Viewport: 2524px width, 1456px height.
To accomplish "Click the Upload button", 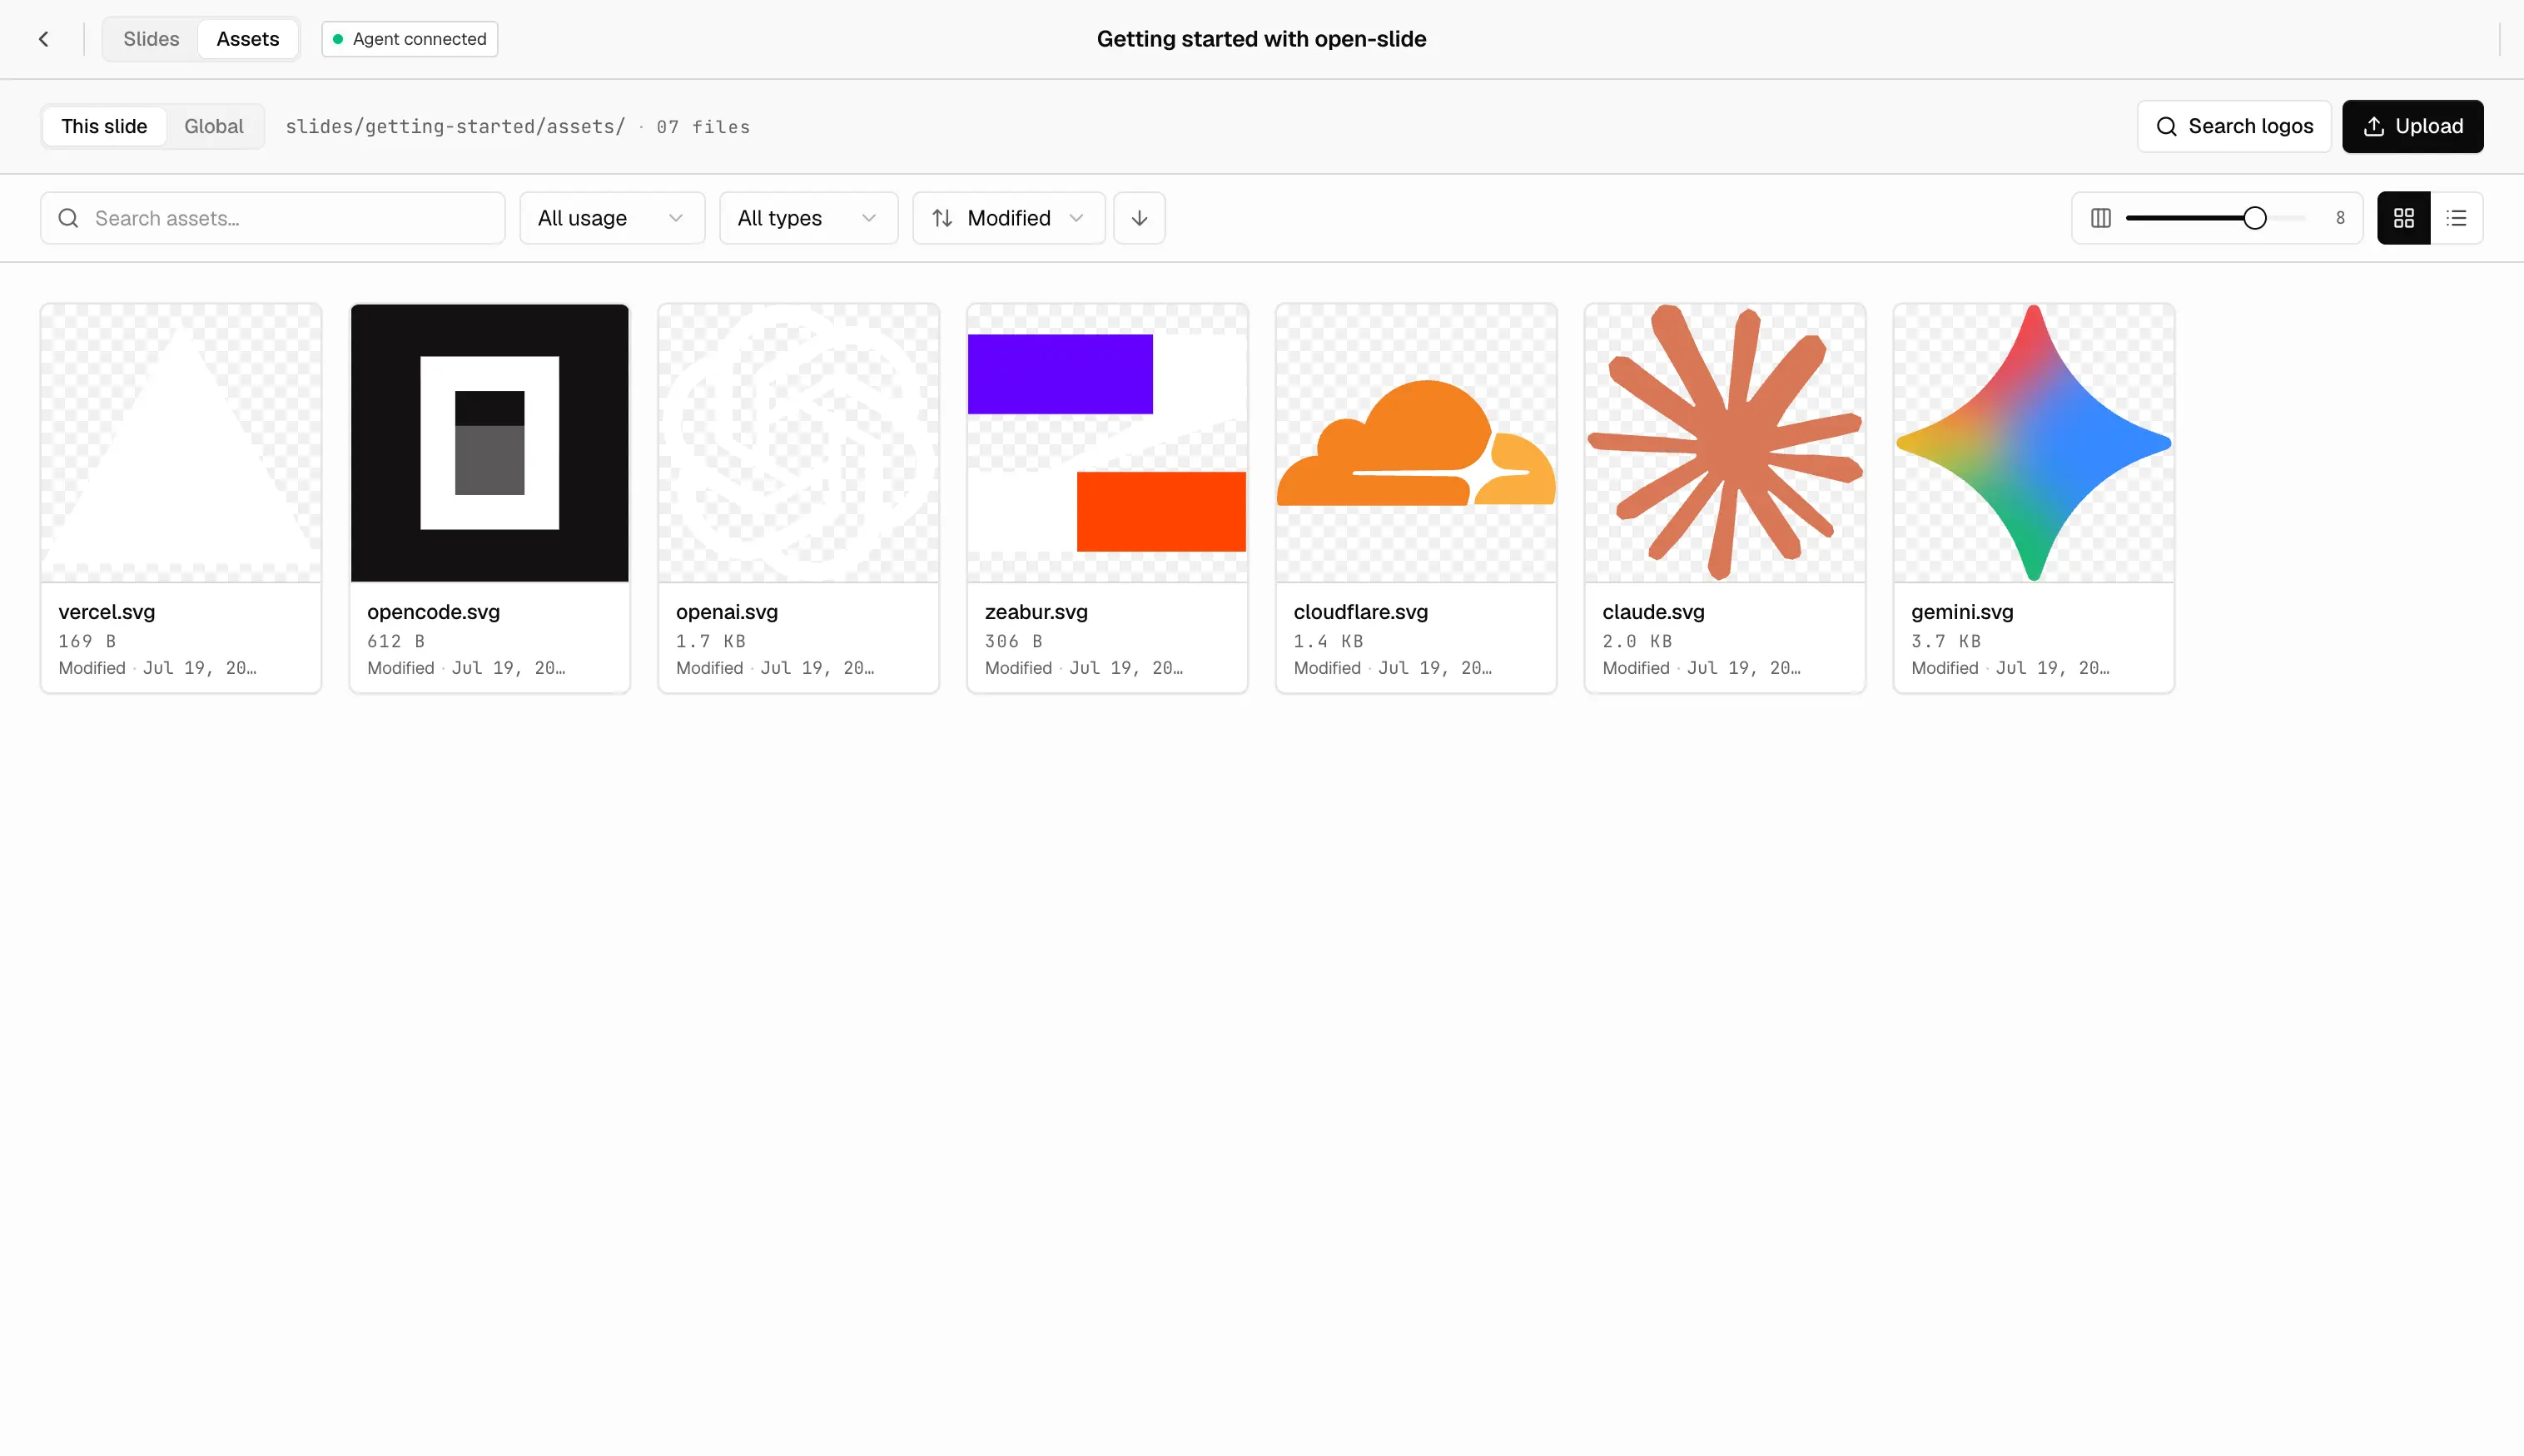I will tap(2412, 126).
